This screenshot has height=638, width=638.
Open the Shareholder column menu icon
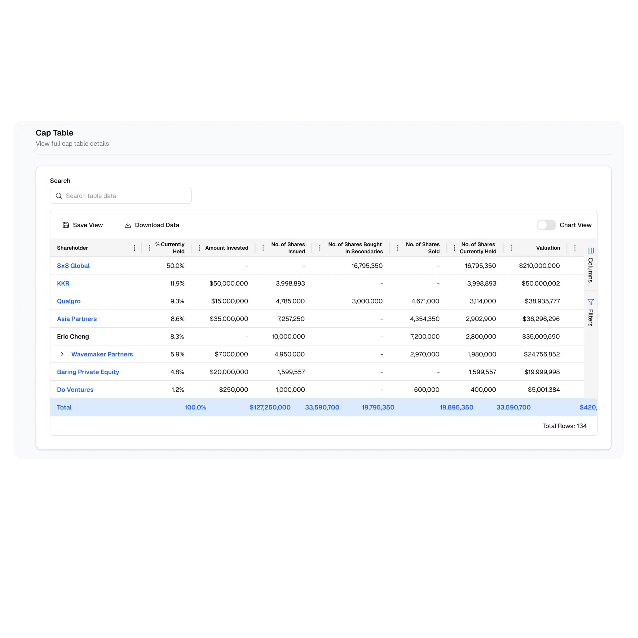pyautogui.click(x=134, y=248)
